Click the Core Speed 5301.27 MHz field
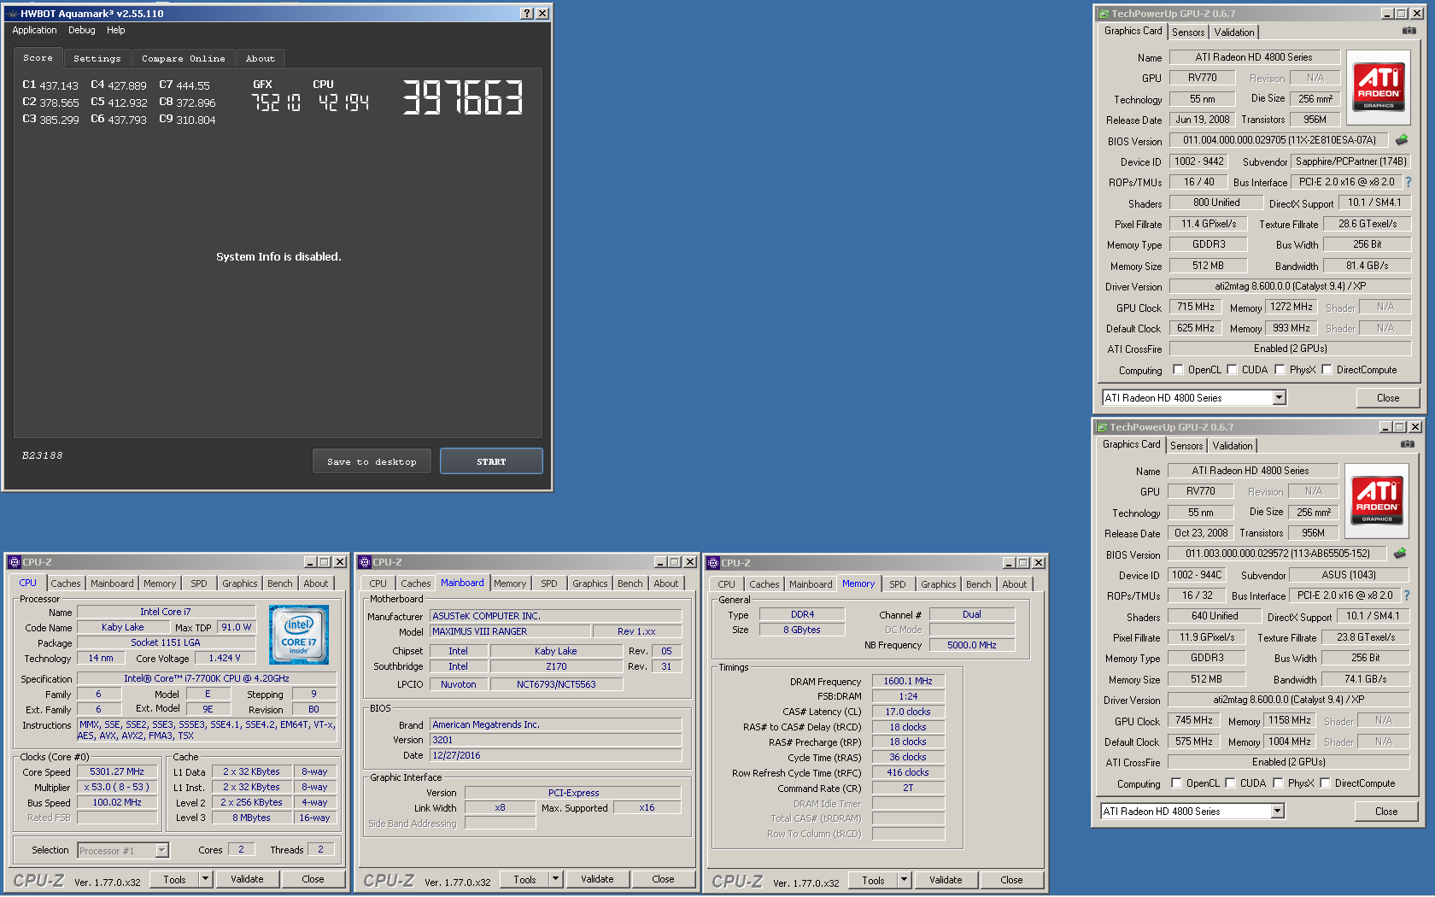Viewport: 1435px width, 897px height. click(x=118, y=771)
